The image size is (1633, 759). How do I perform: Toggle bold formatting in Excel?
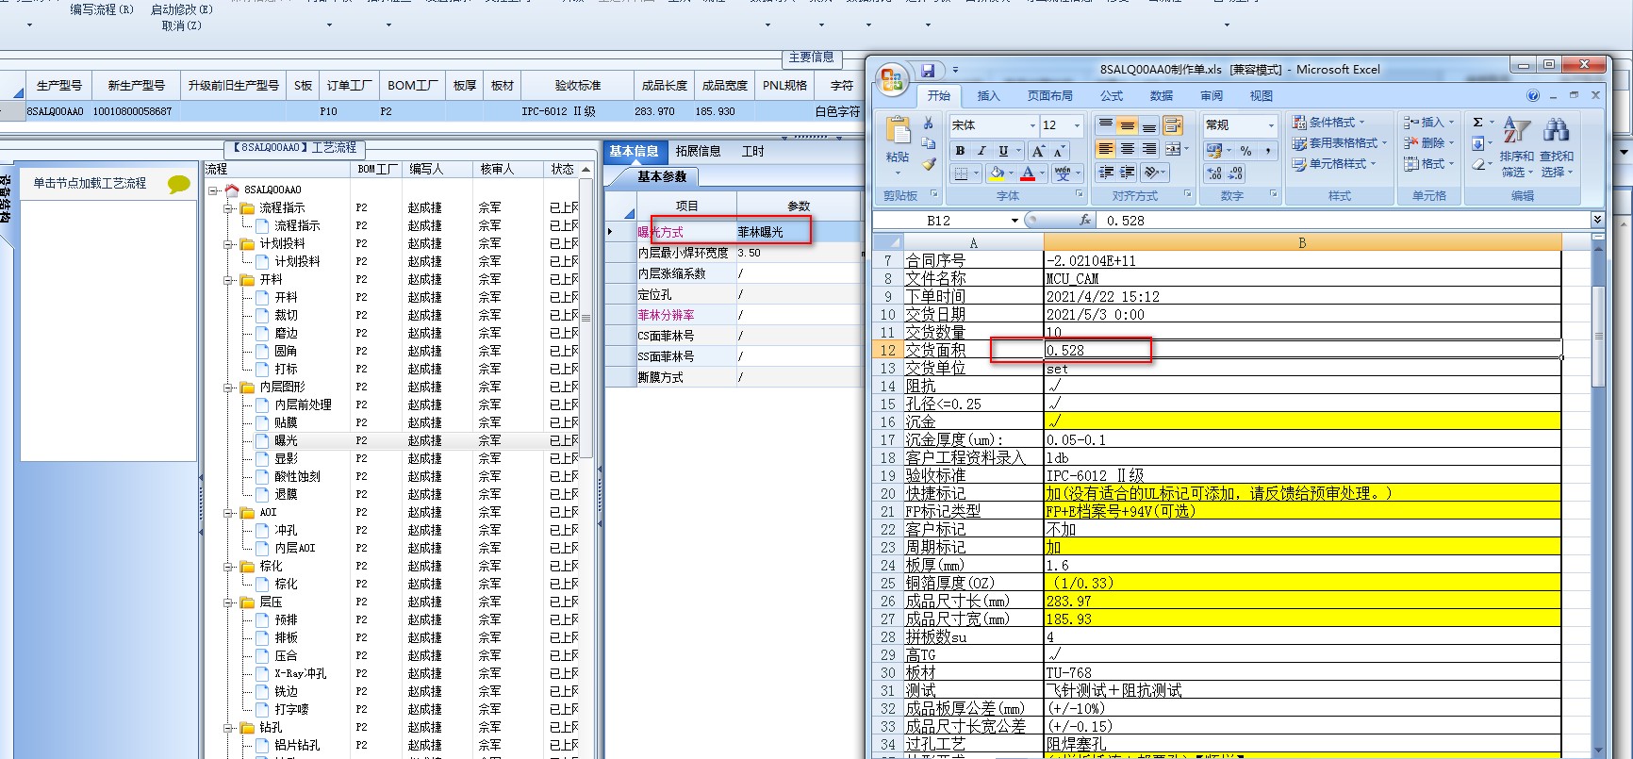960,150
